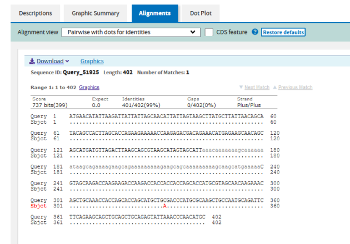Select the Alignments tab
This screenshot has height=244, width=350.
[155, 13]
